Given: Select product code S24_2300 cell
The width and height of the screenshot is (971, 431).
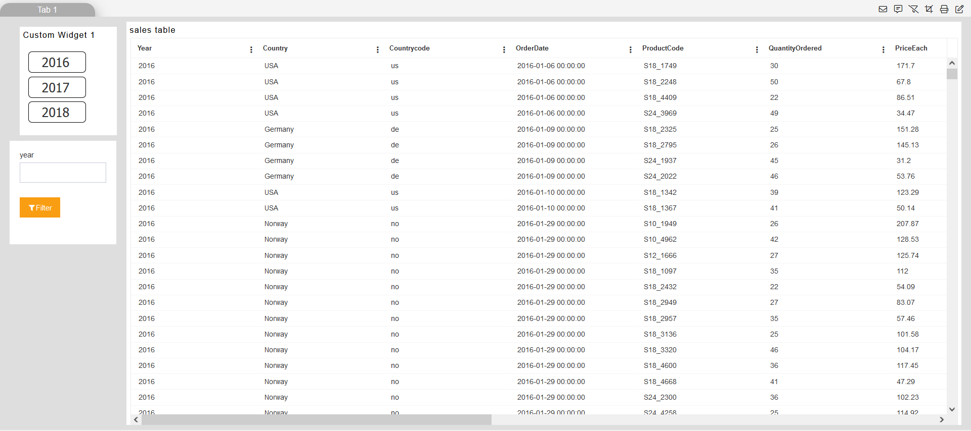Looking at the screenshot, I should (660, 397).
